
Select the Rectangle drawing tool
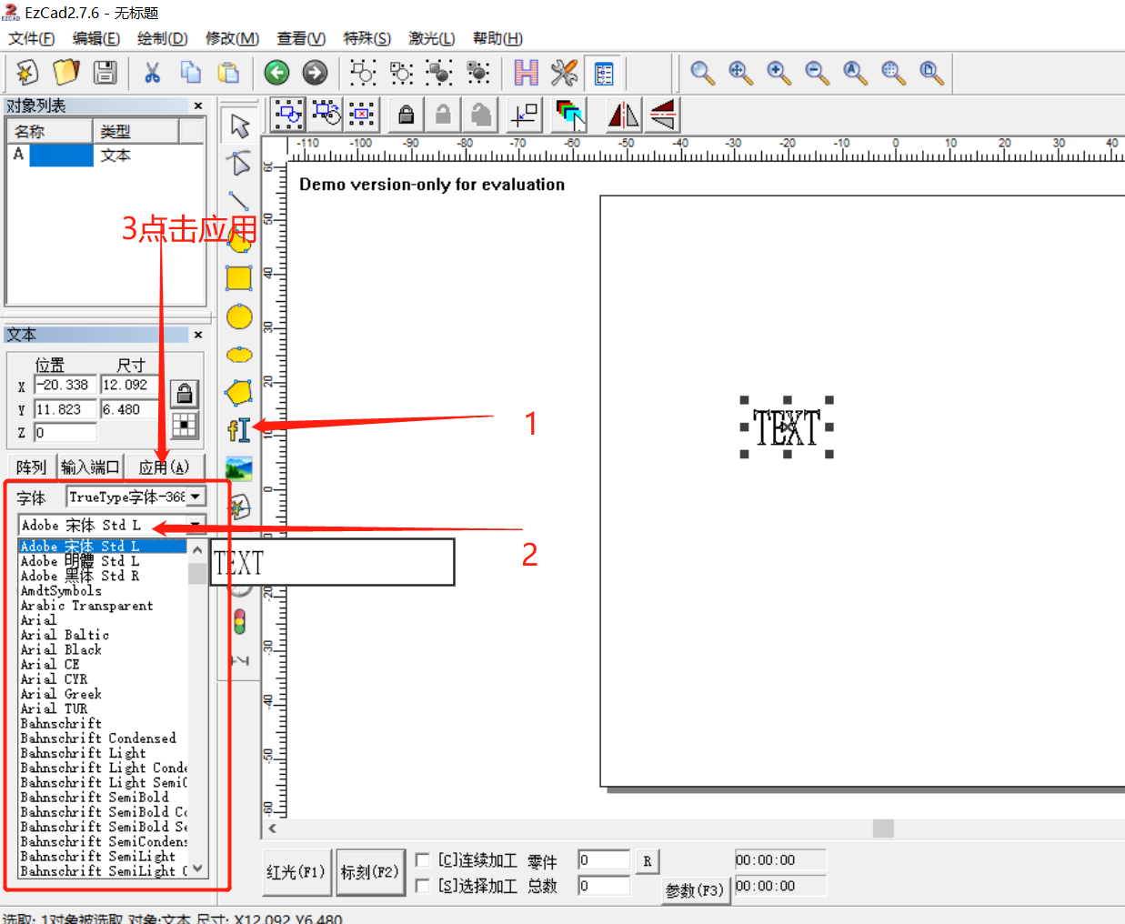[239, 278]
